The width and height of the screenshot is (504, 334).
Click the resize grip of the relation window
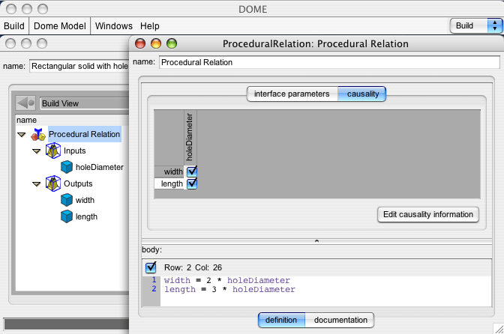[499, 329]
